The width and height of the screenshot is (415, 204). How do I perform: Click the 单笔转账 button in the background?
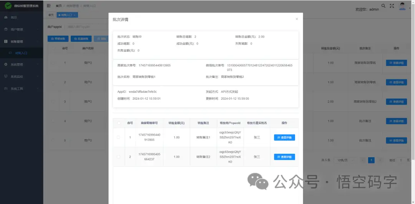click(x=58, y=39)
